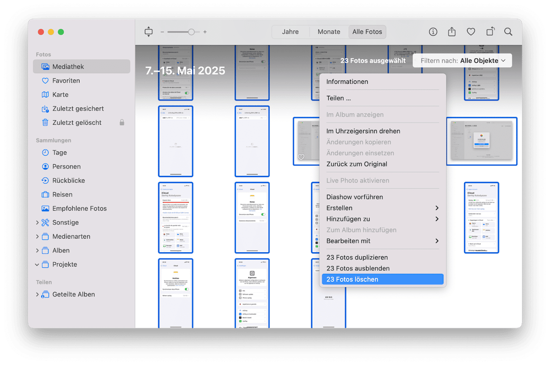Mark selection as favorite with heart icon
The image size is (550, 365).
coord(471,32)
